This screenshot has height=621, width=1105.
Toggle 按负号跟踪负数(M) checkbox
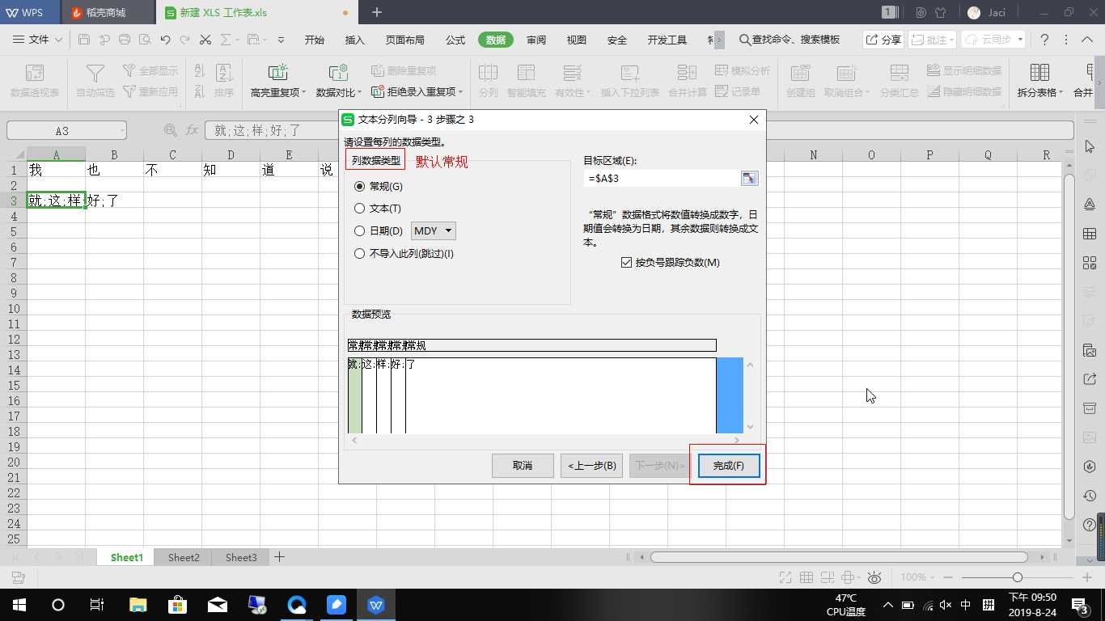click(670, 262)
